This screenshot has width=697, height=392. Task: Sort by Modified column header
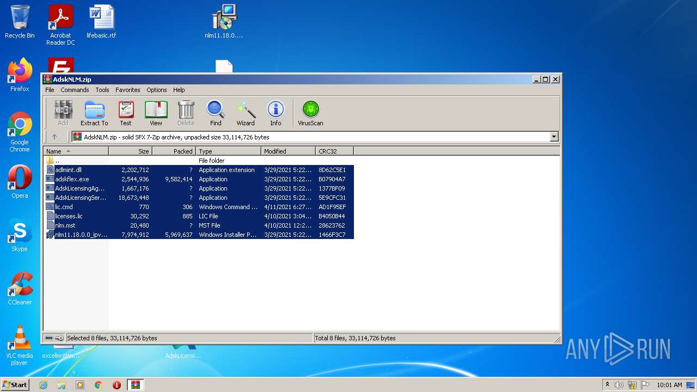click(x=289, y=151)
